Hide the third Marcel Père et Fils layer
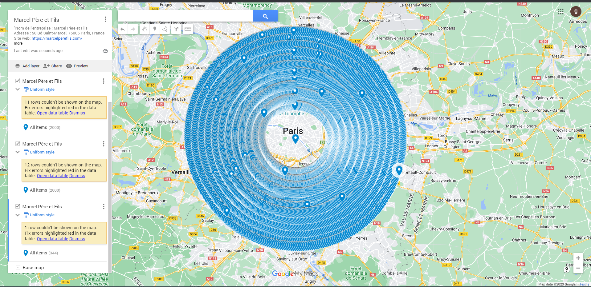Image resolution: width=591 pixels, height=287 pixels. tap(18, 206)
